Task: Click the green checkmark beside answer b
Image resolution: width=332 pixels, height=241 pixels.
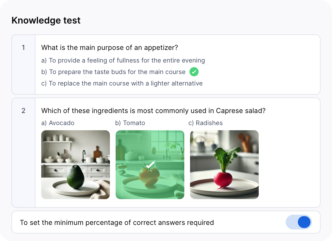Action: tap(194, 72)
